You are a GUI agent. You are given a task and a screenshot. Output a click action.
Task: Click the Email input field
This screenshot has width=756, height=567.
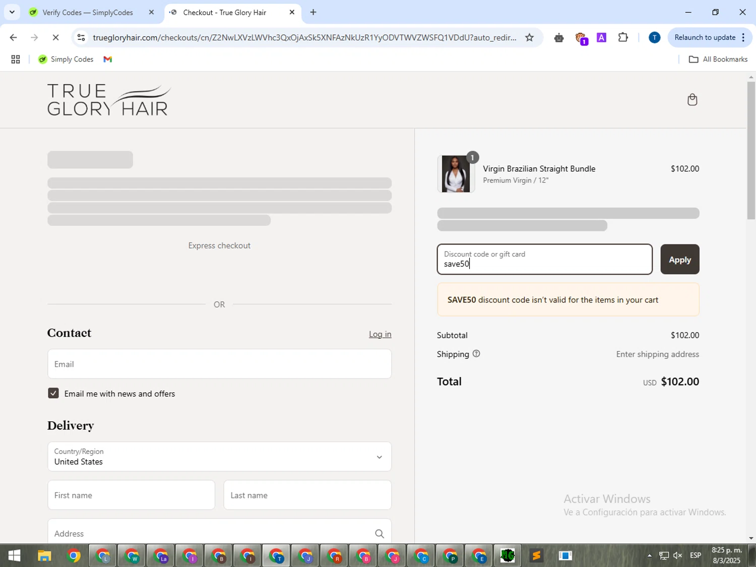219,364
